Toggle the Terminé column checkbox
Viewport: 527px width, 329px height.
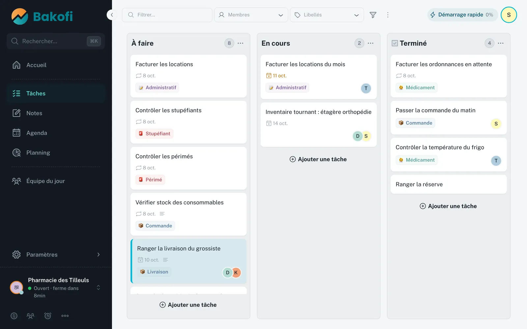(x=395, y=43)
